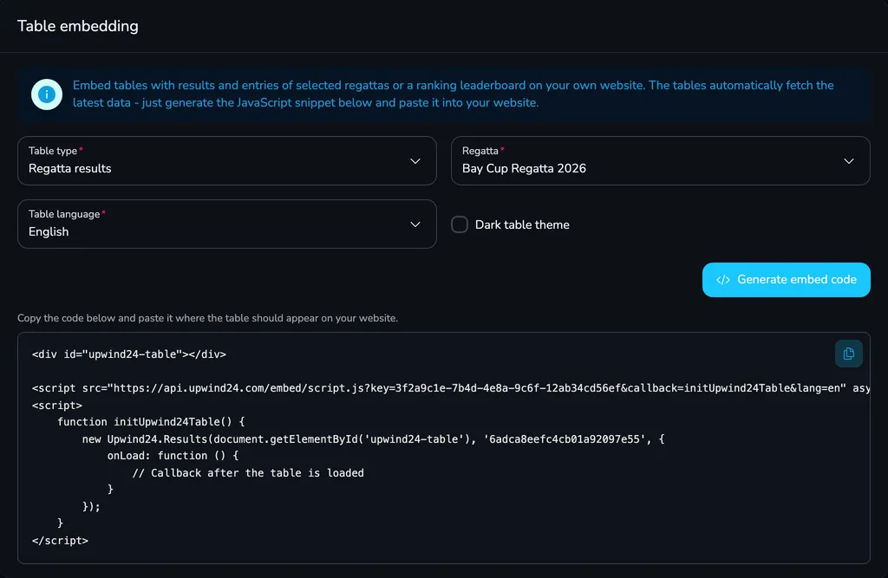
Task: Click the blue info icon
Action: pyautogui.click(x=47, y=94)
